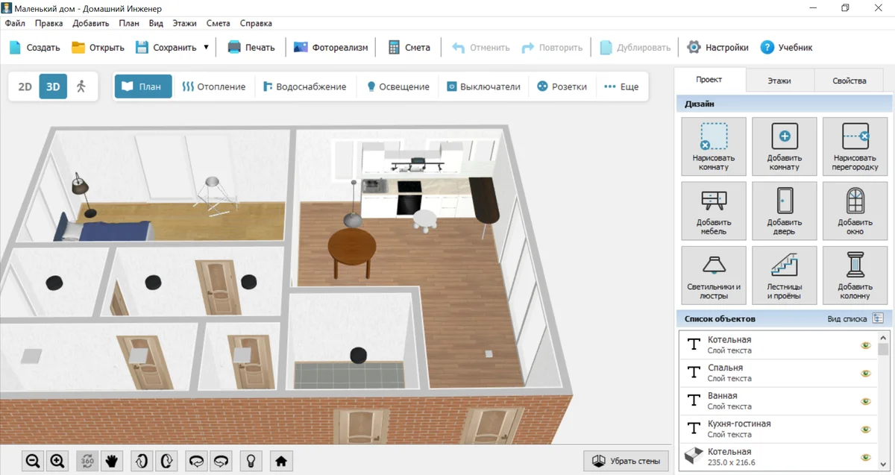
Task: Open the Этажи menu in the menu bar
Action: click(184, 23)
